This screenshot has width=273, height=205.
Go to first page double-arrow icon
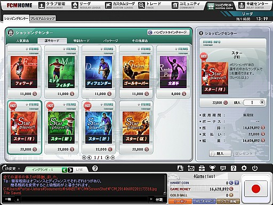(x=84, y=157)
